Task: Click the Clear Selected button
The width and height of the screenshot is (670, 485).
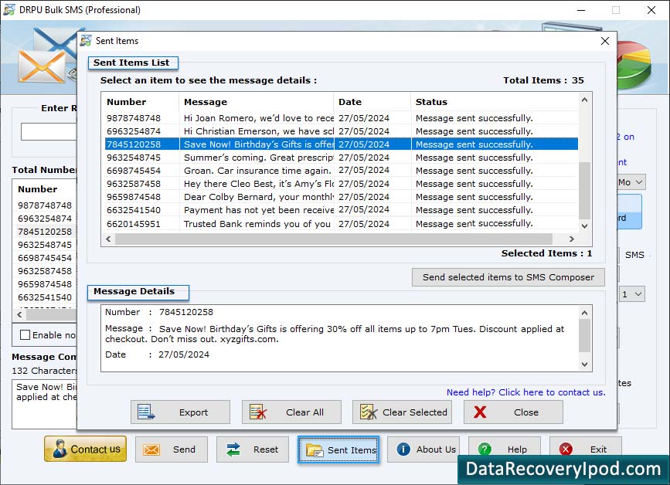Action: tap(402, 412)
